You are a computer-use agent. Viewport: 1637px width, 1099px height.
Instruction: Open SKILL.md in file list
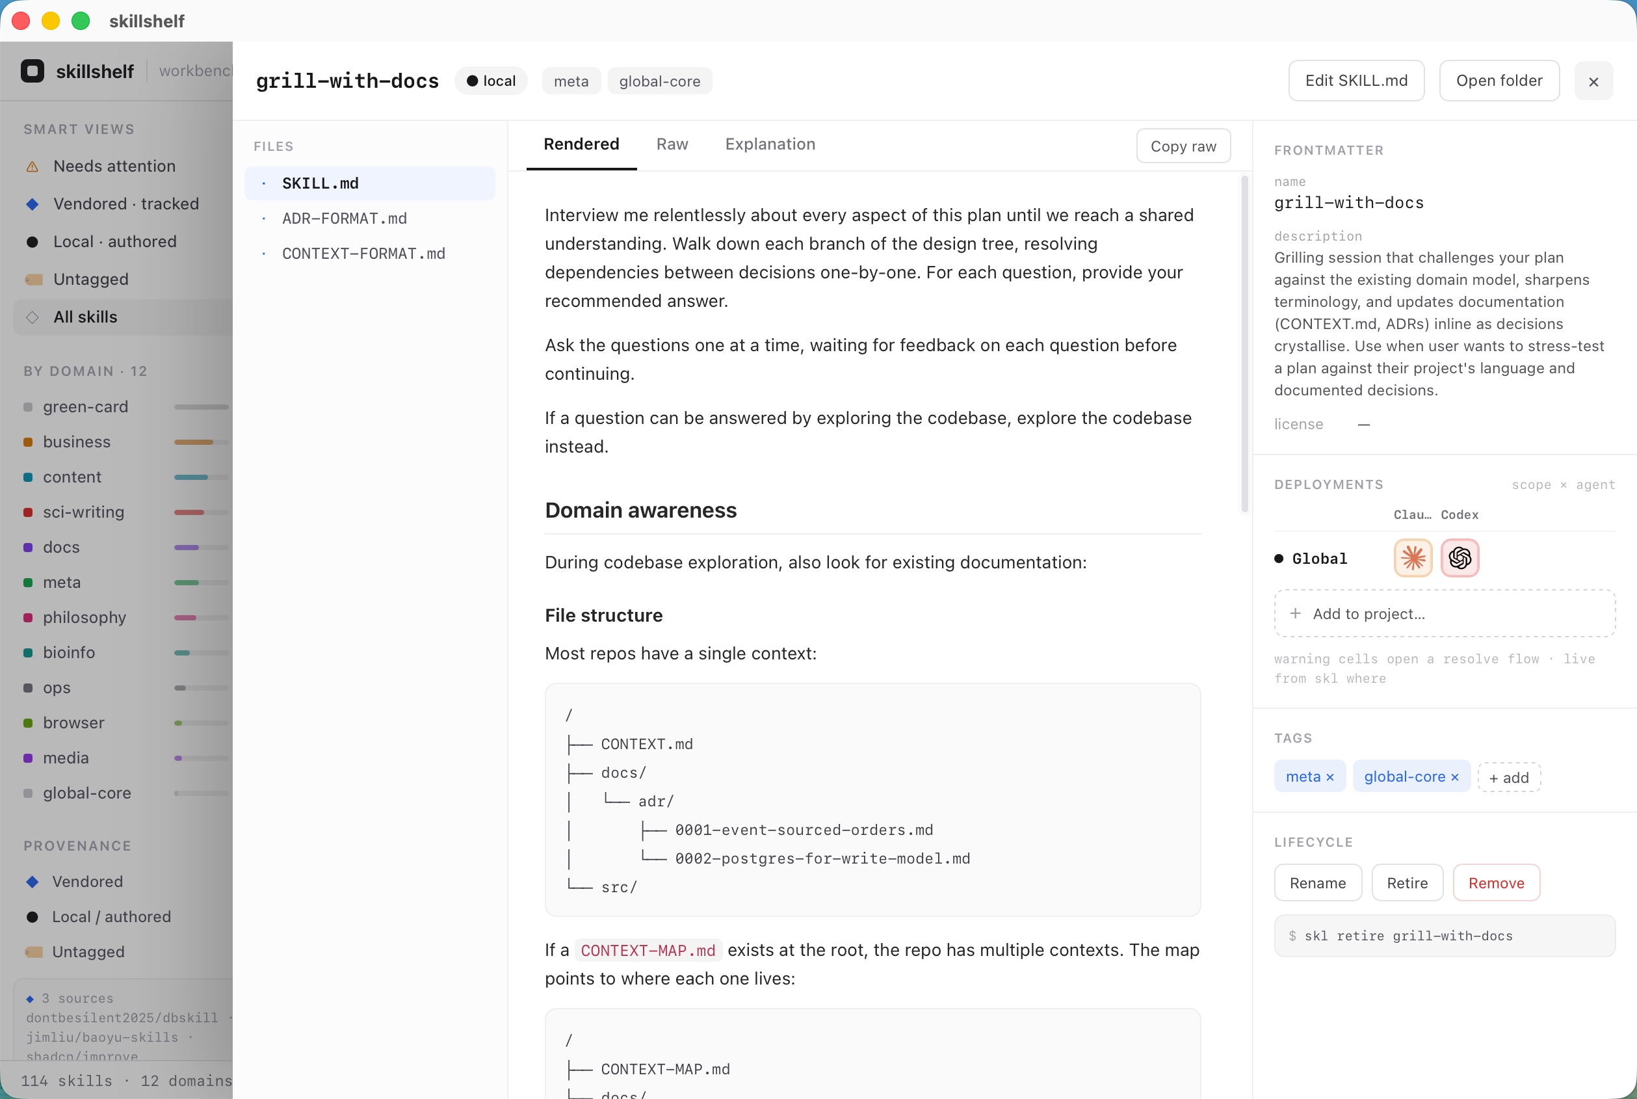tap(369, 183)
